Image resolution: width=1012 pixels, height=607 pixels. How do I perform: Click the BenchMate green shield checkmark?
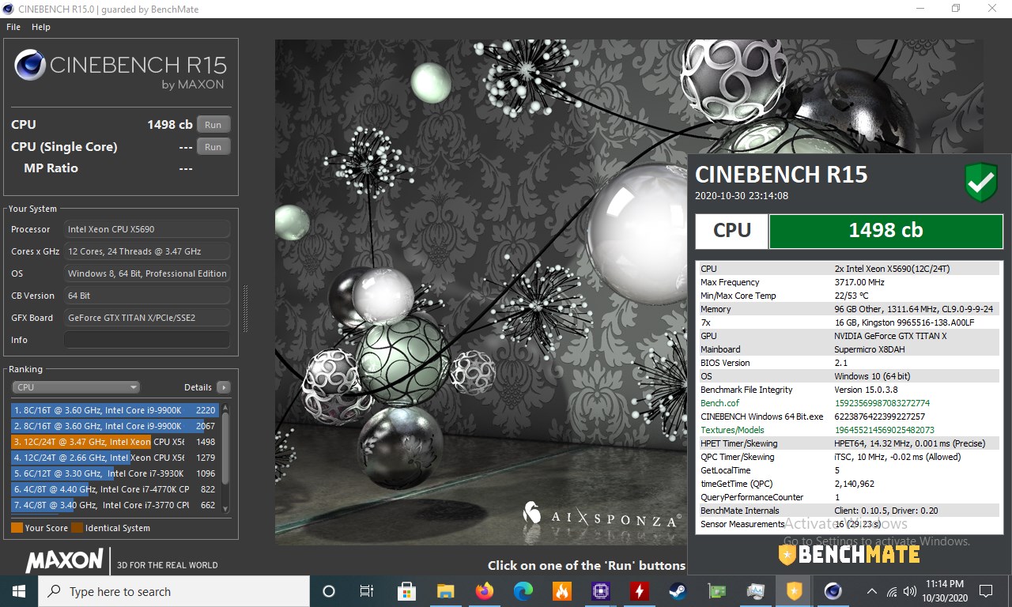click(x=981, y=183)
